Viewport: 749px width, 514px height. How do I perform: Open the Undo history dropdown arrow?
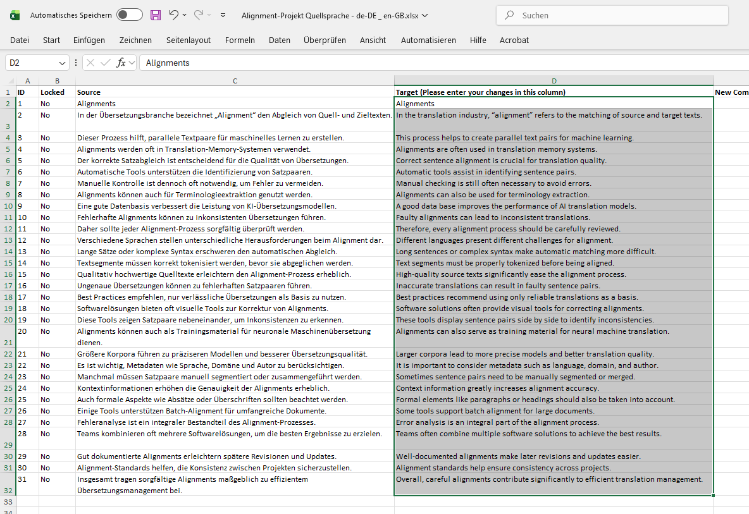coord(184,15)
